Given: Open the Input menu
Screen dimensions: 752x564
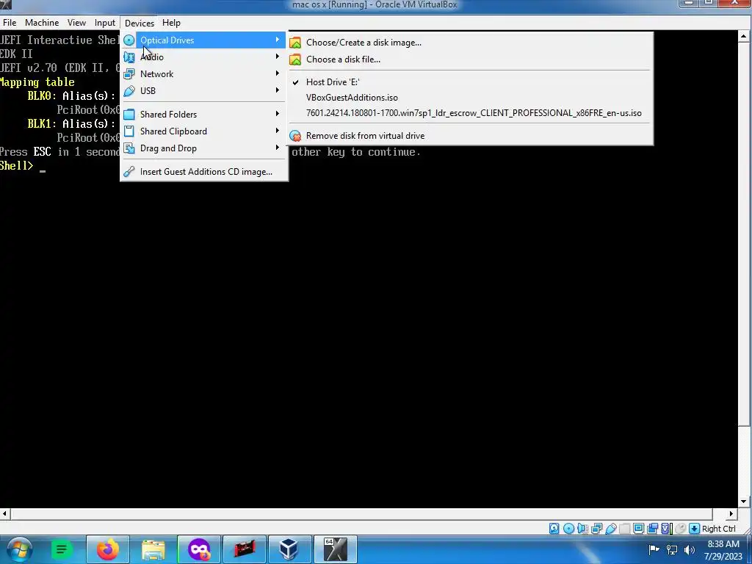Looking at the screenshot, I should click(104, 23).
